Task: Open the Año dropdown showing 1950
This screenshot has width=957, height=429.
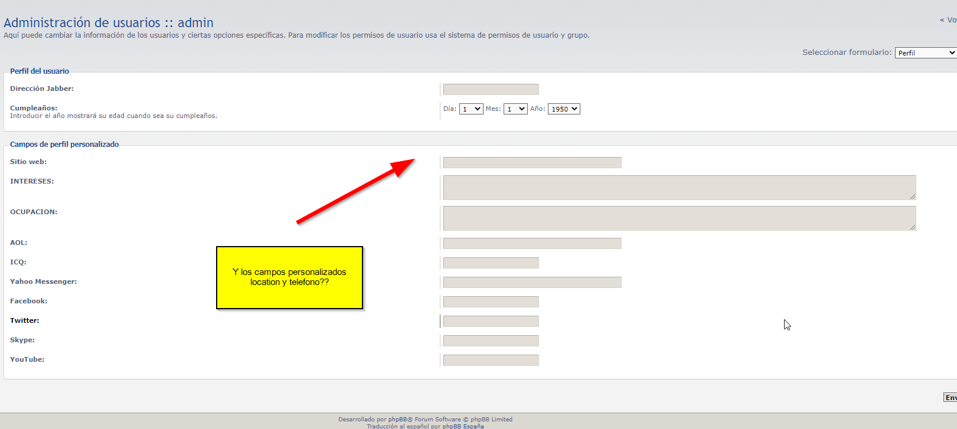Action: pos(564,109)
